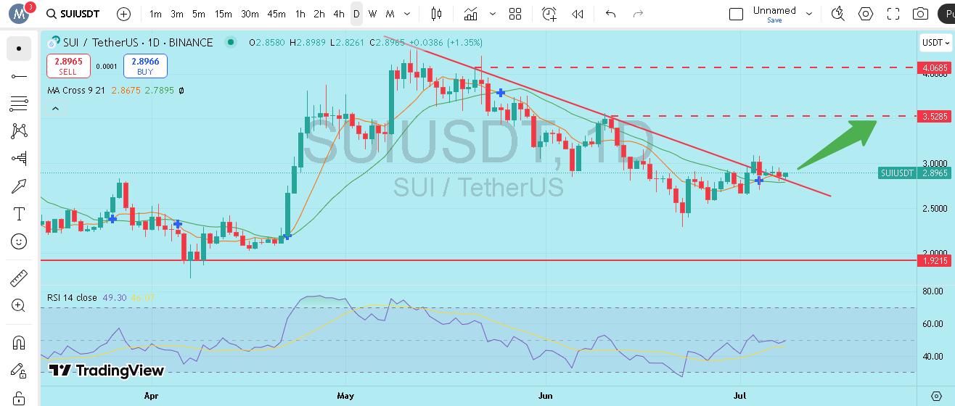Open chart settings gear at bottom right

tap(936, 396)
